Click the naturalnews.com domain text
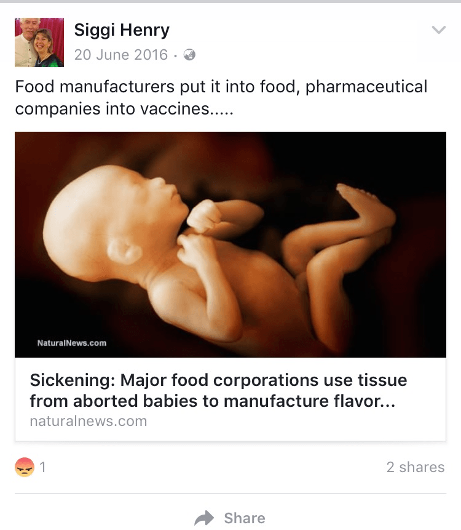This screenshot has height=530, width=461. pyautogui.click(x=89, y=422)
